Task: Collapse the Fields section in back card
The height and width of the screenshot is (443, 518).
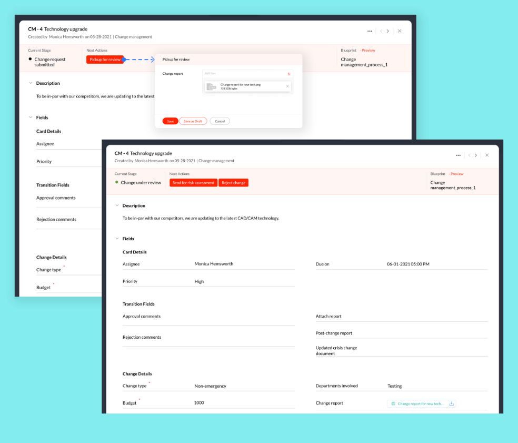Action: [x=31, y=117]
